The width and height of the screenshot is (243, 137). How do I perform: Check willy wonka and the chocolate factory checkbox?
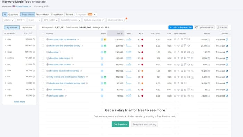pos(43,77)
